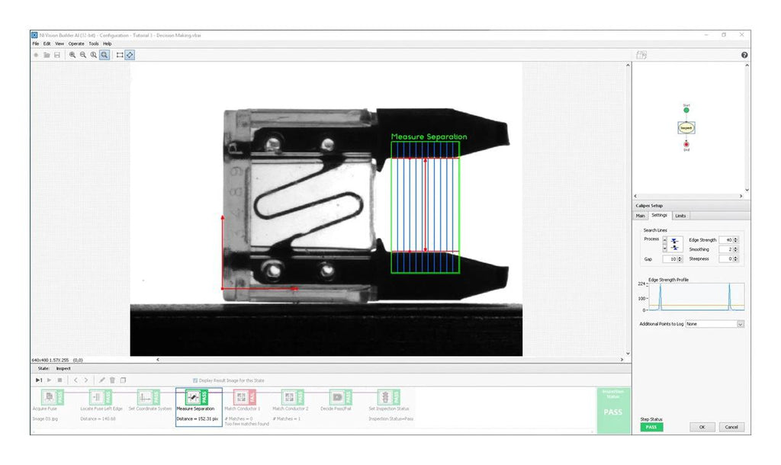781x465 pixels.
Task: Select the Match Conductor 1 step
Action: click(x=244, y=397)
